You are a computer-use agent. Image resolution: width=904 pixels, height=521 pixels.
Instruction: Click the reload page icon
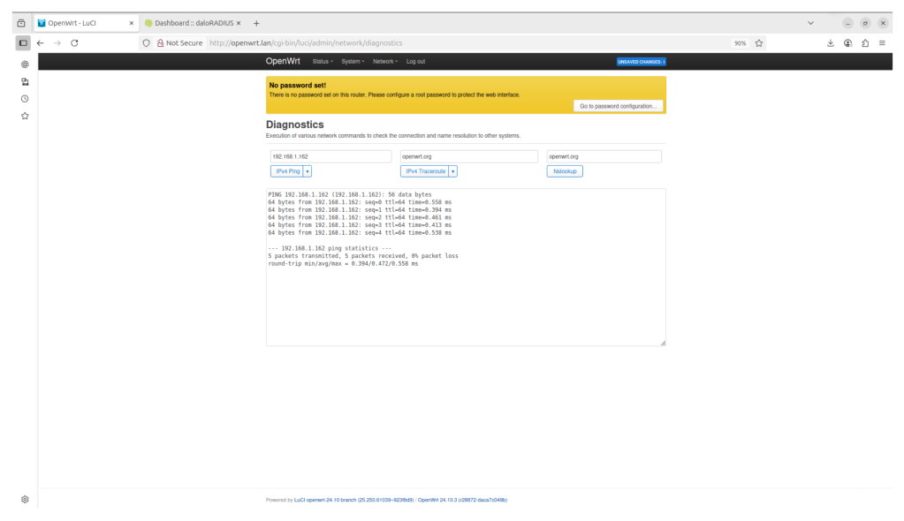pyautogui.click(x=74, y=42)
